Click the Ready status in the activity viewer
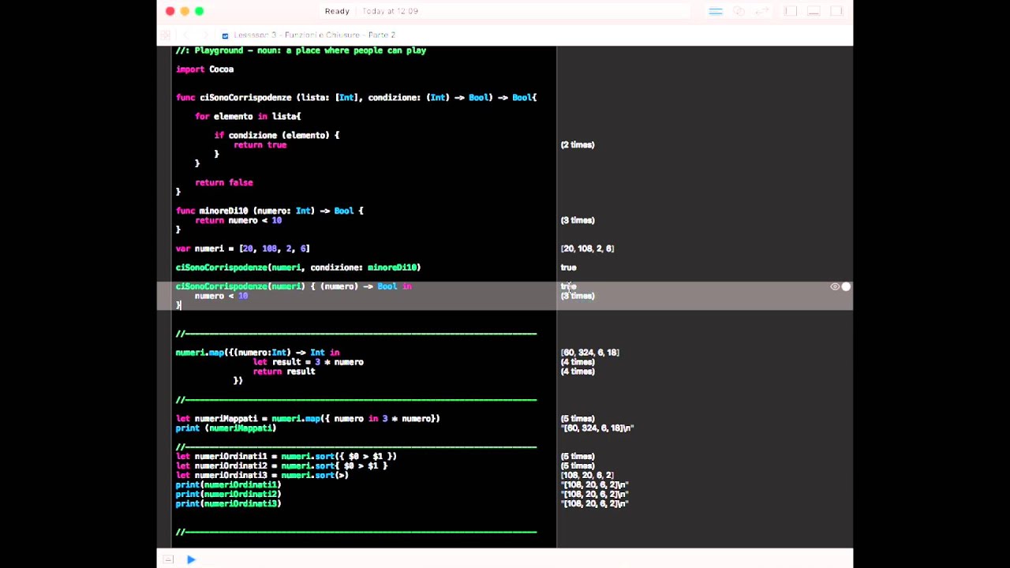This screenshot has height=568, width=1010. tap(337, 11)
